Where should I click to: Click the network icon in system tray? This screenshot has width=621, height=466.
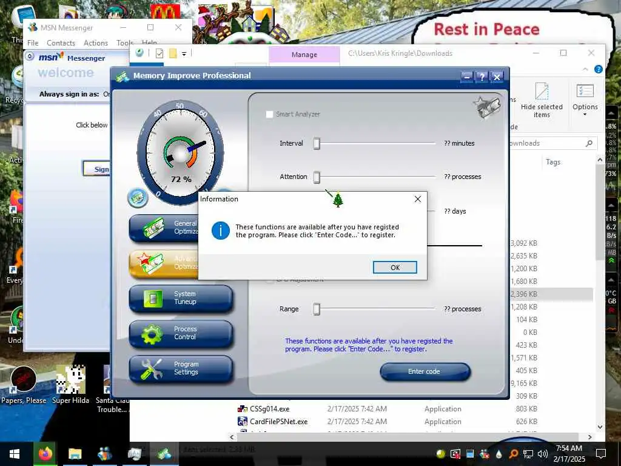528,454
